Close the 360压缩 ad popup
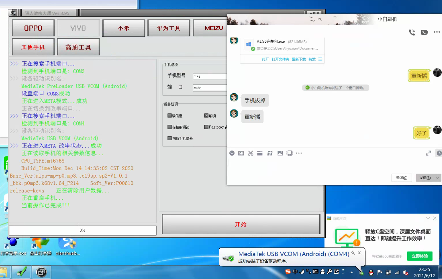The width and height of the screenshot is (442, 279). click(x=435, y=218)
